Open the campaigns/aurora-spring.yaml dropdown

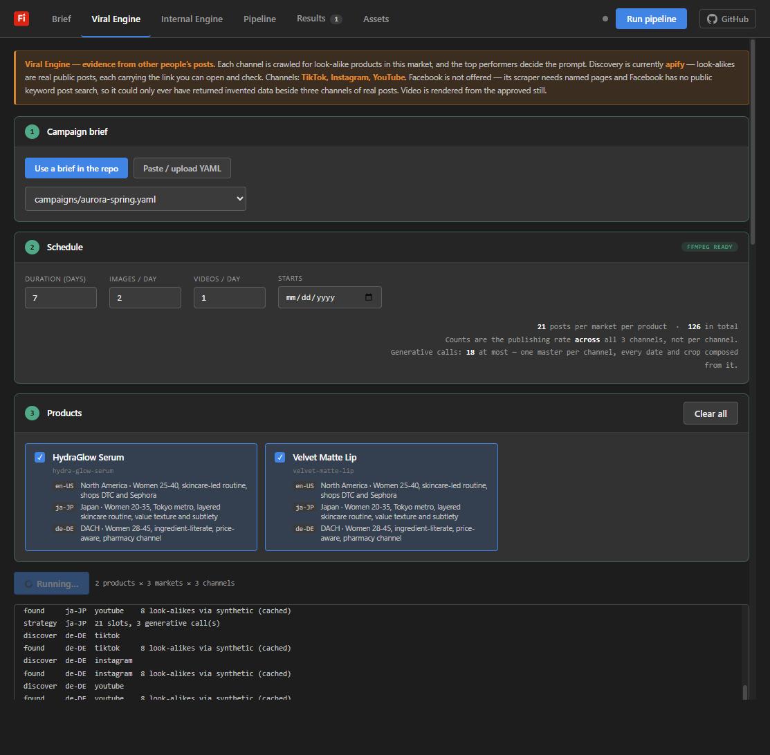(x=136, y=199)
